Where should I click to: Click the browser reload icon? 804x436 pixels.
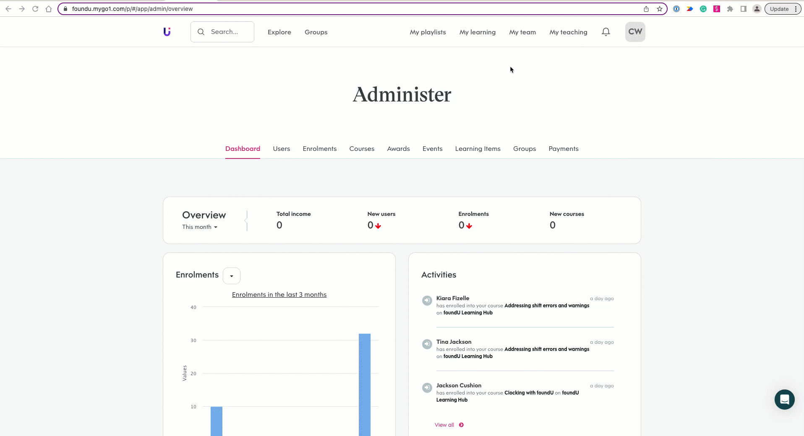pos(35,9)
